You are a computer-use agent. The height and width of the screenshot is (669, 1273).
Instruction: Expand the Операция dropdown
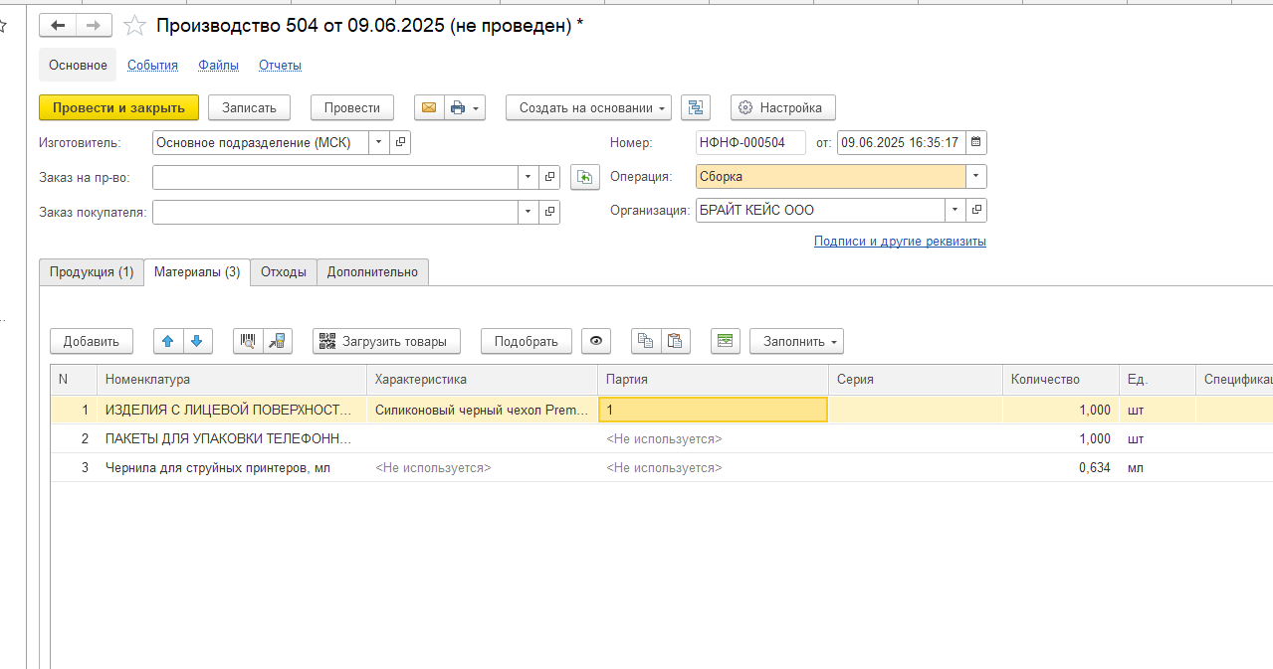pos(975,177)
